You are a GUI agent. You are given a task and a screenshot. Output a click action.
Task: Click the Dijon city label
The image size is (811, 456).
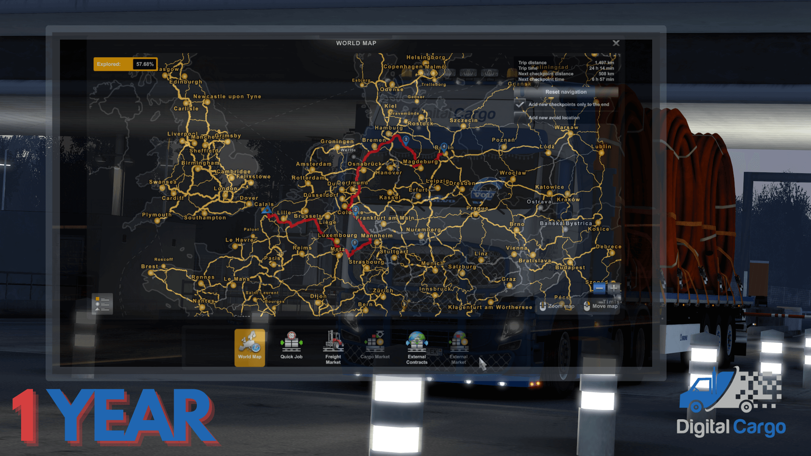(318, 296)
